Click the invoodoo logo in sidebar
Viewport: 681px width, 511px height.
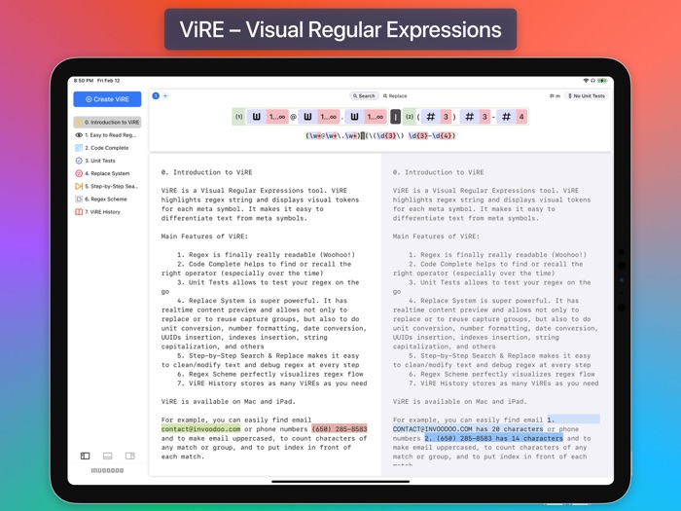pyautogui.click(x=107, y=470)
